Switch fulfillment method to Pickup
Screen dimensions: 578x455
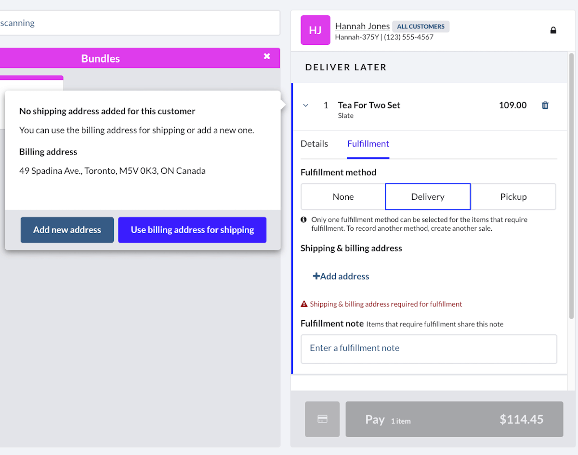513,196
